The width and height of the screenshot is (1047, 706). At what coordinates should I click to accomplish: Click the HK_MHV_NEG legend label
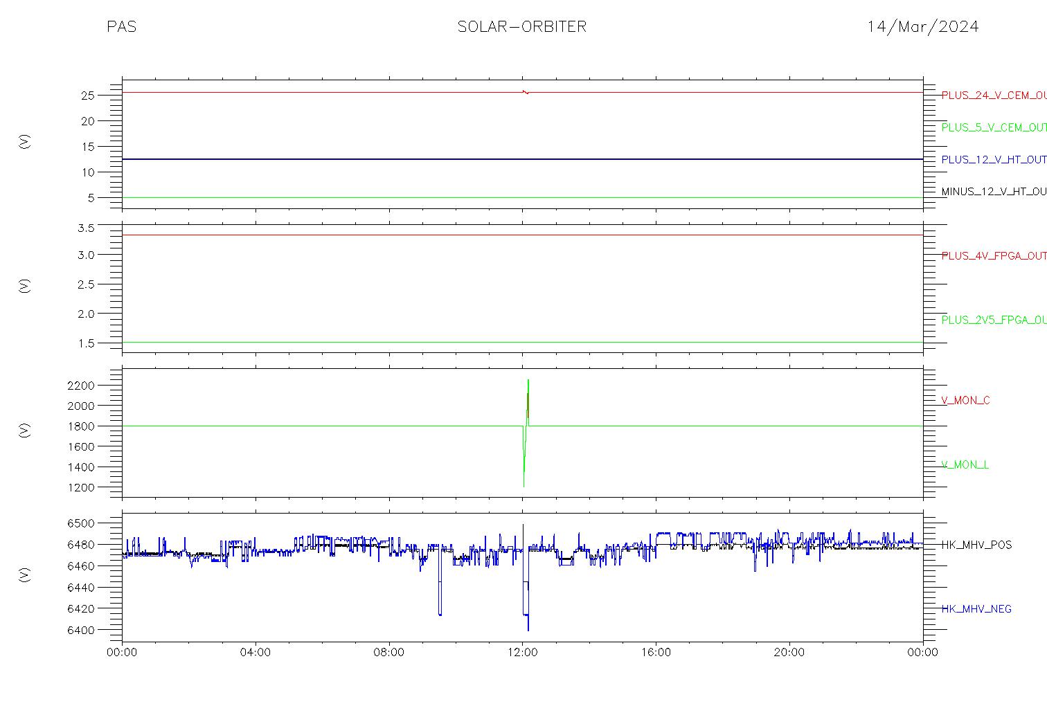976,609
